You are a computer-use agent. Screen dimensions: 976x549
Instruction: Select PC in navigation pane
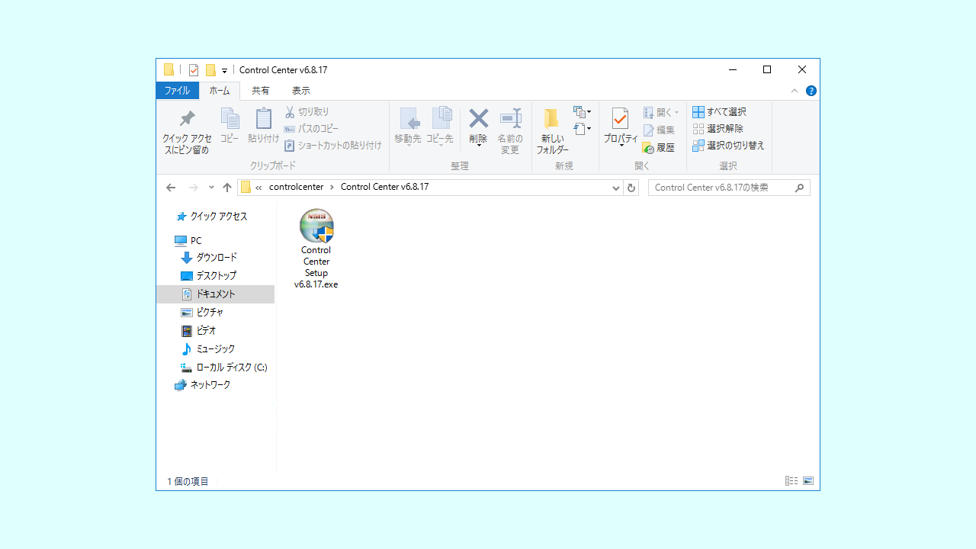[188, 240]
